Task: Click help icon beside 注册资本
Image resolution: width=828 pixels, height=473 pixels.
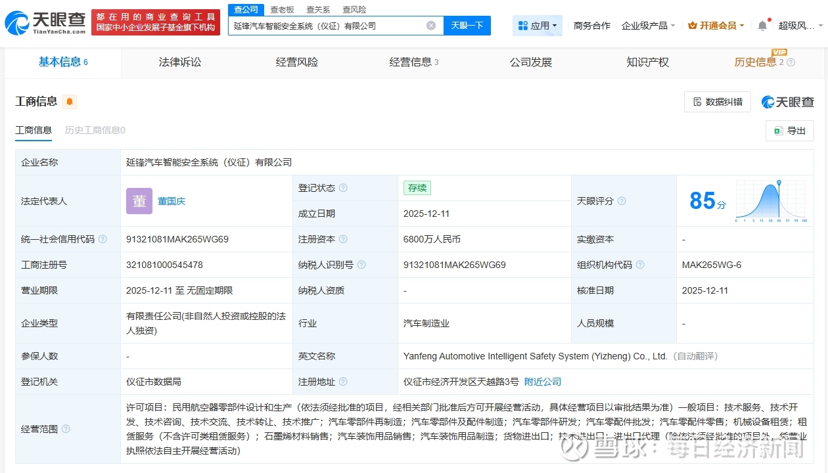Action: click(343, 239)
